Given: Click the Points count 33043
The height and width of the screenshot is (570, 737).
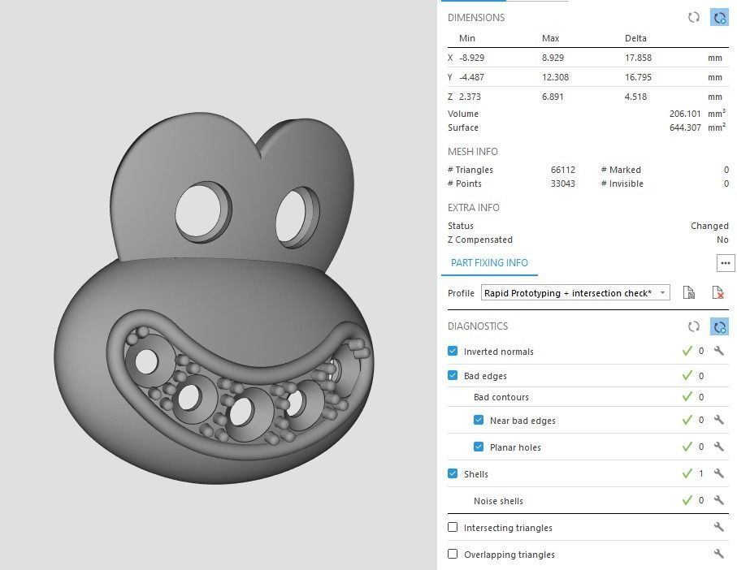Looking at the screenshot, I should point(562,184).
